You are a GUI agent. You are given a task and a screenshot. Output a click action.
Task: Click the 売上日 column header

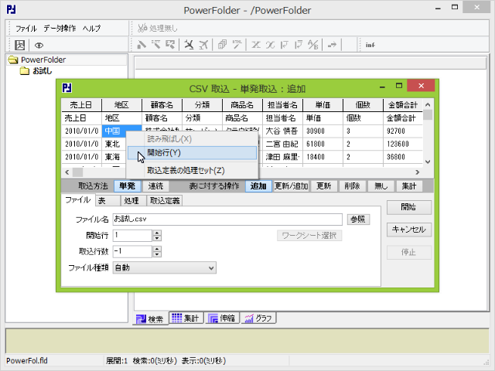[81, 105]
